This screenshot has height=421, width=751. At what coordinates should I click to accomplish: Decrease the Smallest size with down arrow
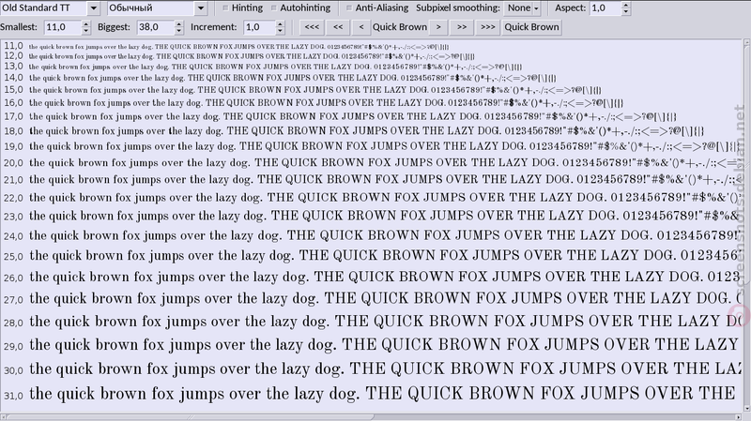pos(86,31)
